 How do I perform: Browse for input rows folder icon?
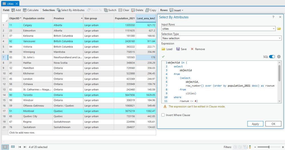tap(279, 29)
